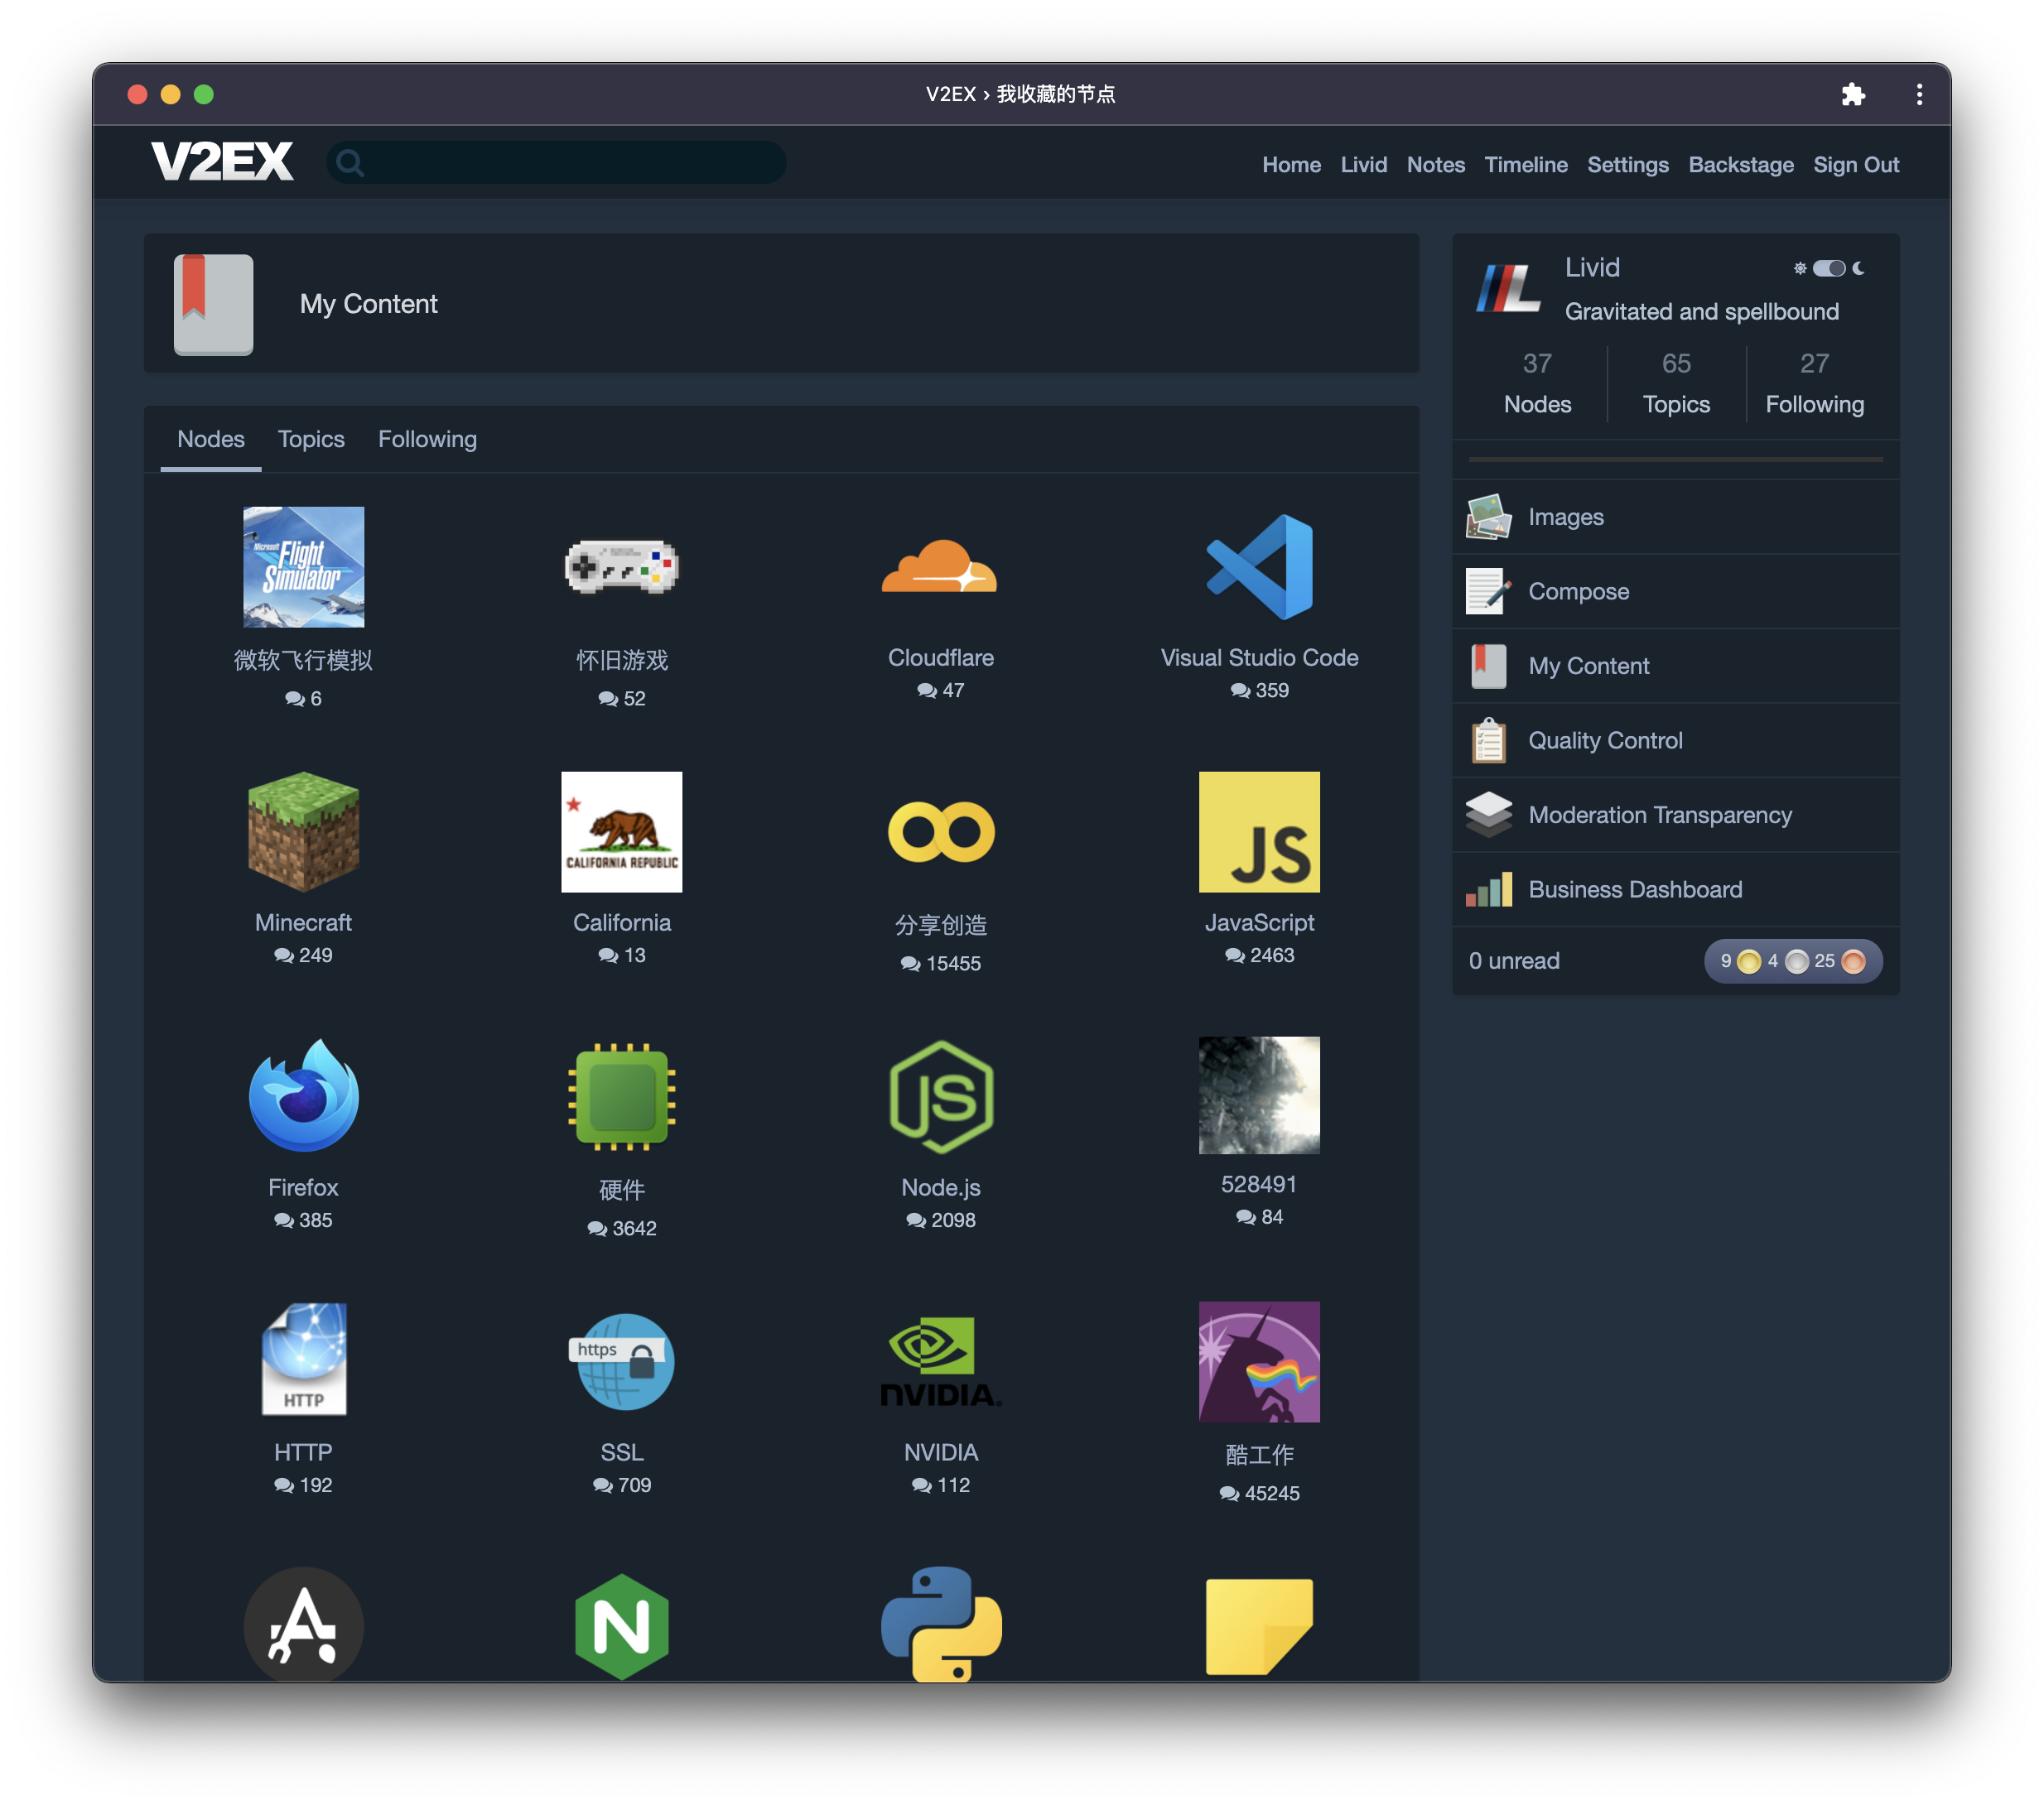Open the NVIDIA logo node icon
2044x1805 pixels.
[x=940, y=1361]
